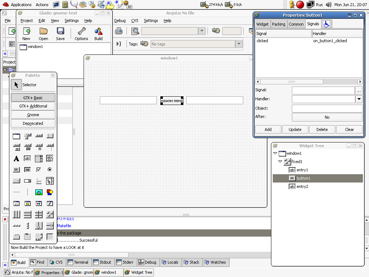Open the Widget tab in Properties
Image resolution: width=369 pixels, height=277 pixels.
pyautogui.click(x=262, y=24)
